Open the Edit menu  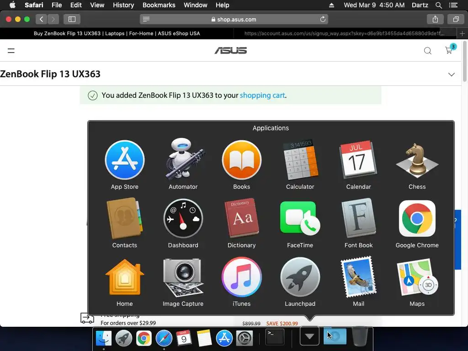click(x=76, y=5)
